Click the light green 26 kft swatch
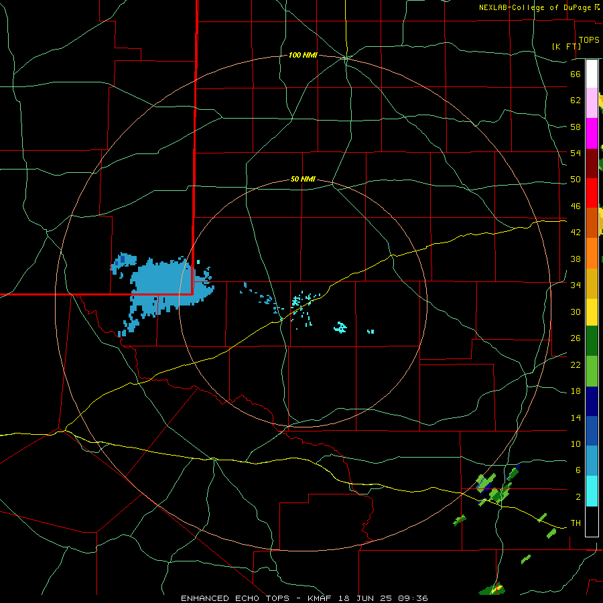Image resolution: width=603 pixels, height=603 pixels. coord(592,371)
